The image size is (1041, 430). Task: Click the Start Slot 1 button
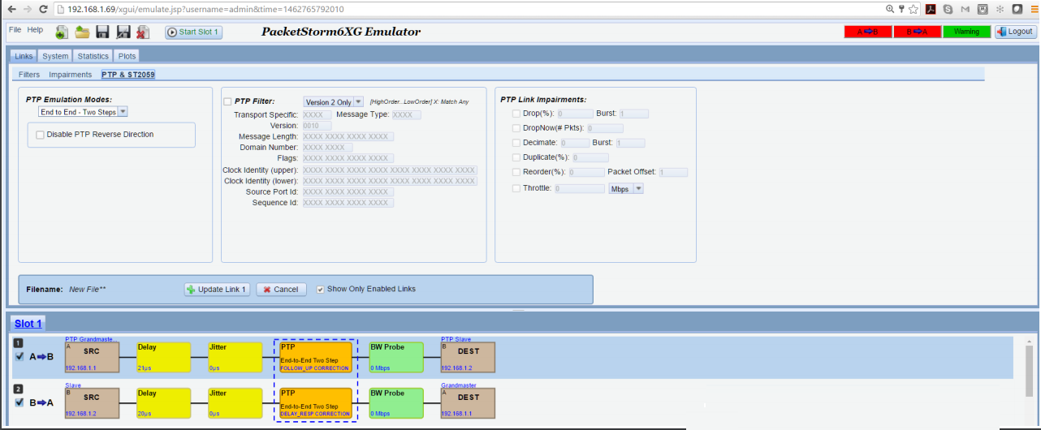[x=193, y=32]
